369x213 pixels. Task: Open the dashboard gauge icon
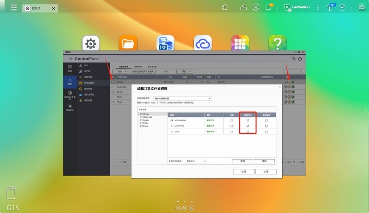342,7
